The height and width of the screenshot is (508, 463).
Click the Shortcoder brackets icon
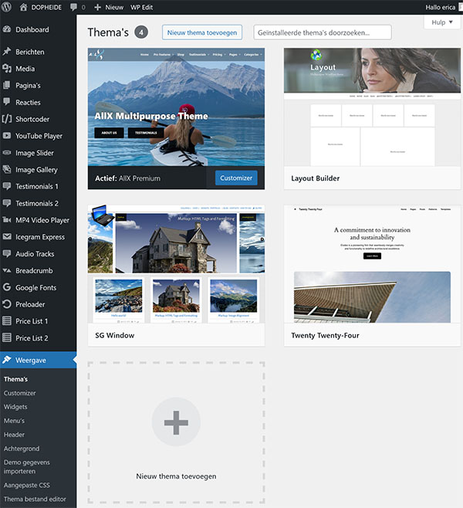click(7, 119)
